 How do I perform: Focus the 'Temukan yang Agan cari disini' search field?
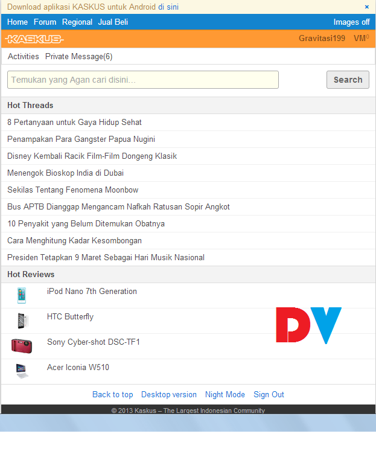(x=143, y=80)
